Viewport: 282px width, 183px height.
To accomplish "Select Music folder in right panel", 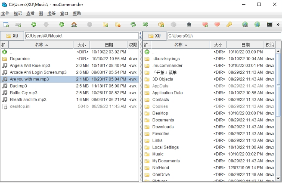I will (x=209, y=154).
